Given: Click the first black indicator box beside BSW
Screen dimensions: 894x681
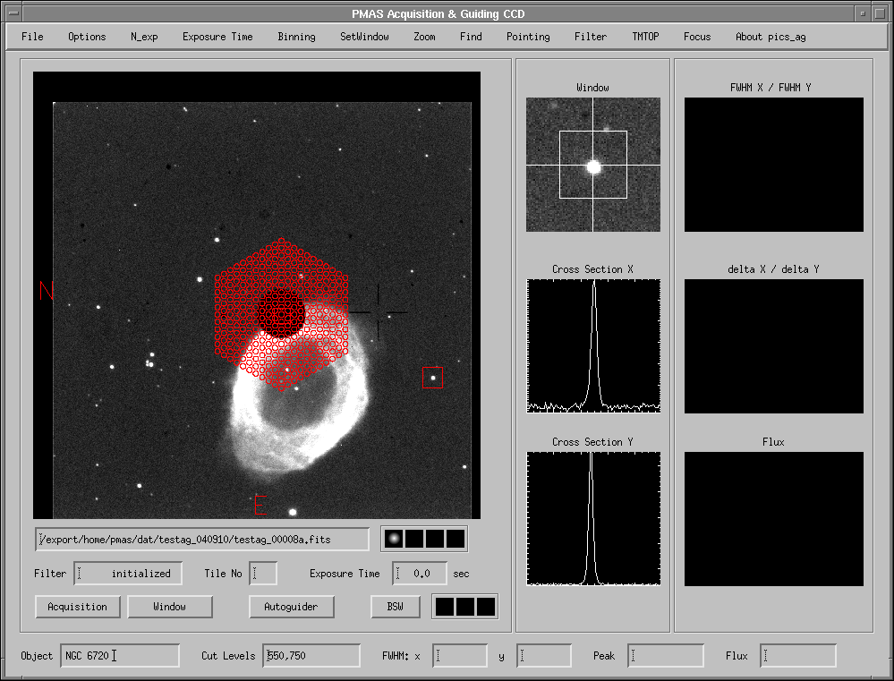Looking at the screenshot, I should tap(444, 607).
